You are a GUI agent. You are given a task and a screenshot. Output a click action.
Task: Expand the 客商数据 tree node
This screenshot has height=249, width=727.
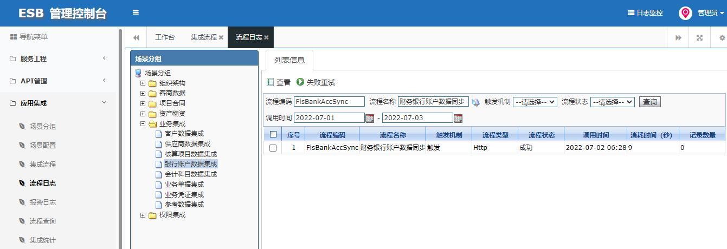[x=143, y=93]
